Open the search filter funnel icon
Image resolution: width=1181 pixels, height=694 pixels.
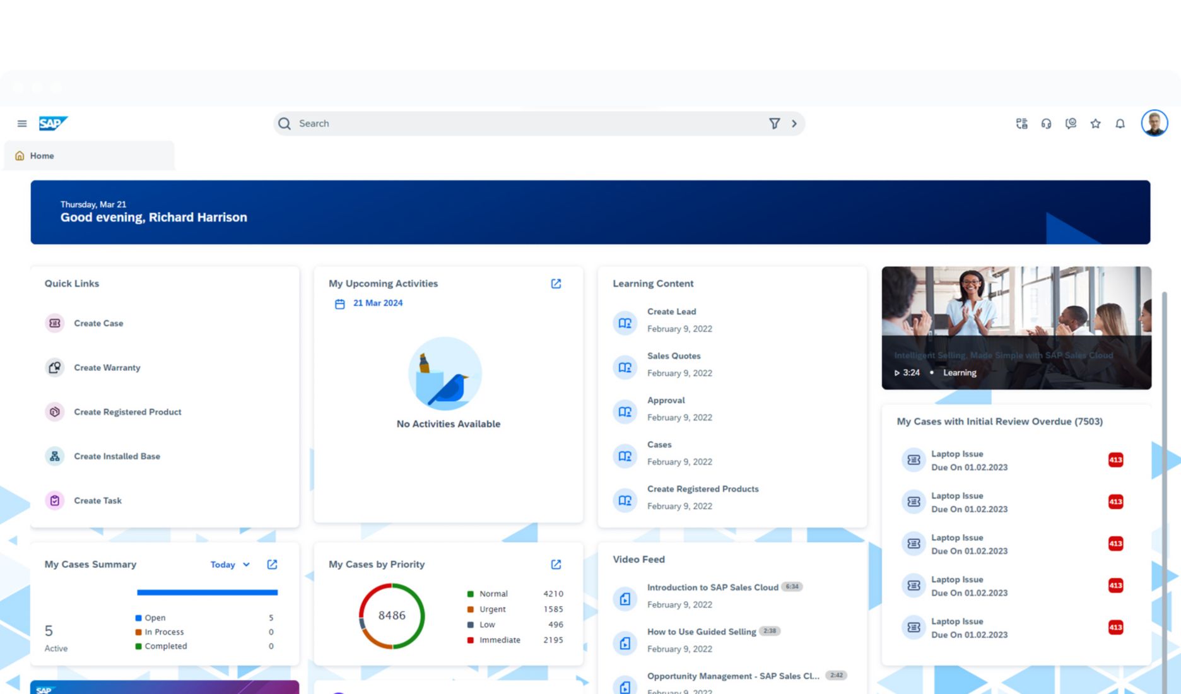tap(774, 124)
